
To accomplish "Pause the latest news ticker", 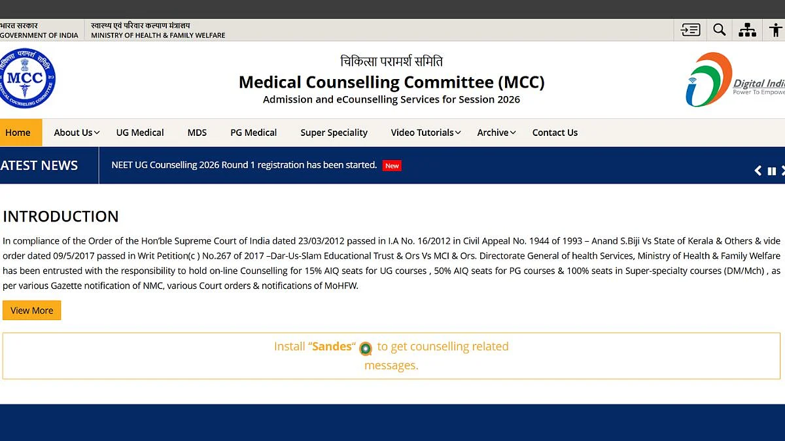I will pos(772,171).
